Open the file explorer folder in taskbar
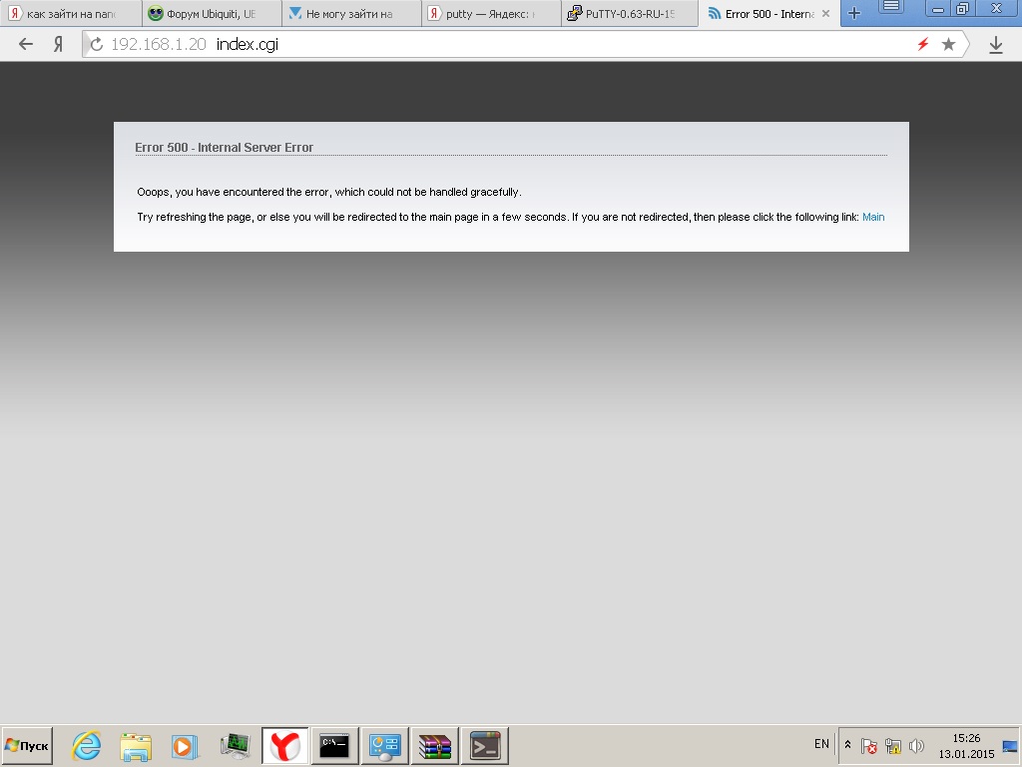1022x767 pixels. [x=136, y=746]
